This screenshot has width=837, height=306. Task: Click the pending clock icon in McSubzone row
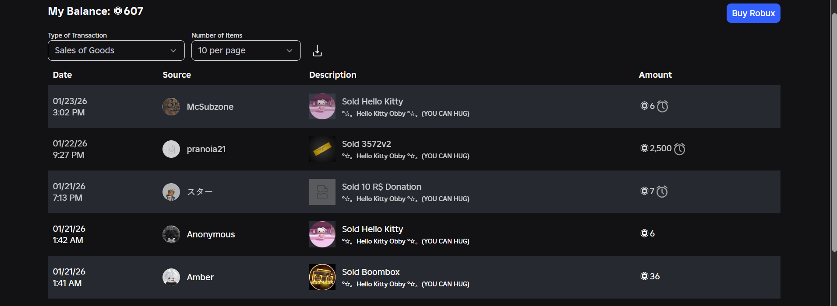coord(663,106)
